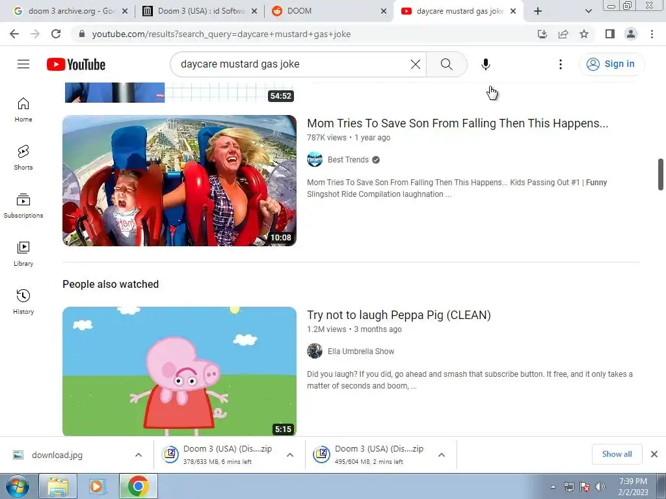Viewport: 666px width, 499px height.
Task: Show hidden system tray icons
Action: (x=553, y=487)
